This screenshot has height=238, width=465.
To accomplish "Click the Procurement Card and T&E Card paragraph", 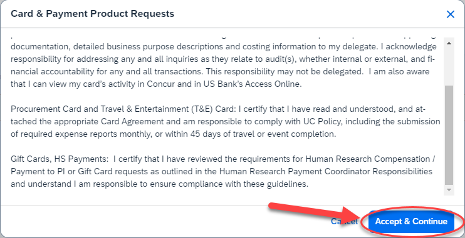I will click(226, 122).
